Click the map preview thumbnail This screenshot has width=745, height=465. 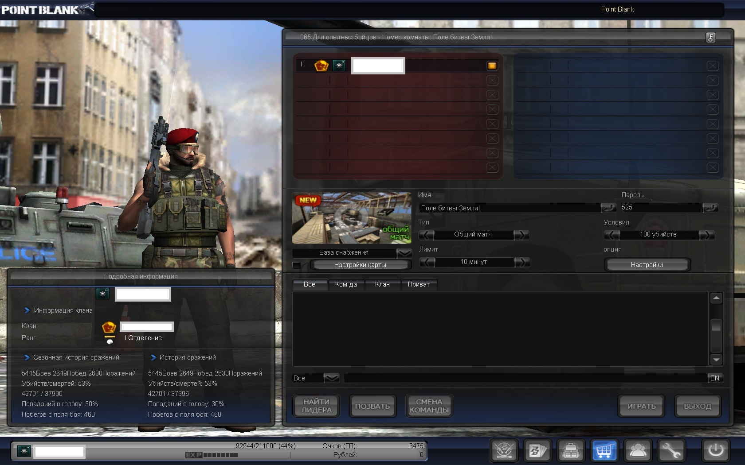coord(352,218)
